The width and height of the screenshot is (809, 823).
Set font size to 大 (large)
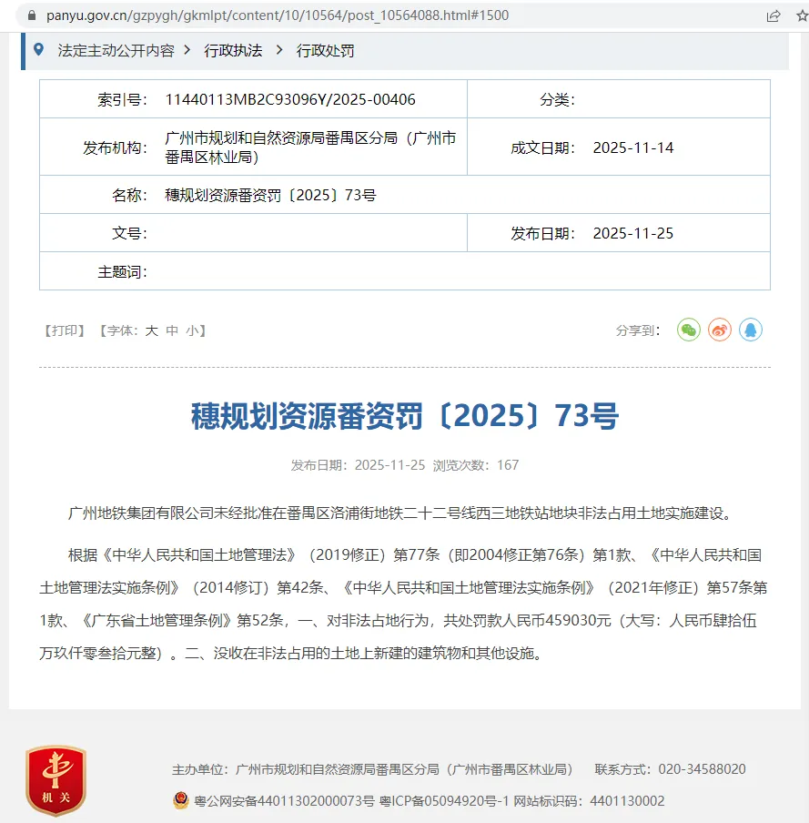tap(152, 330)
